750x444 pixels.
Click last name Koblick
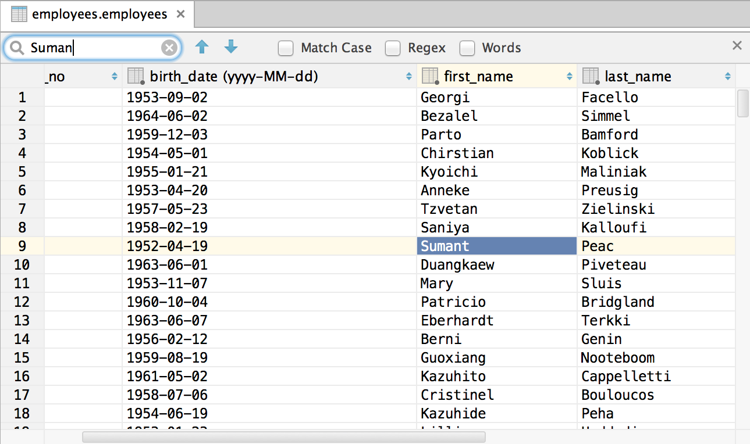point(610,153)
